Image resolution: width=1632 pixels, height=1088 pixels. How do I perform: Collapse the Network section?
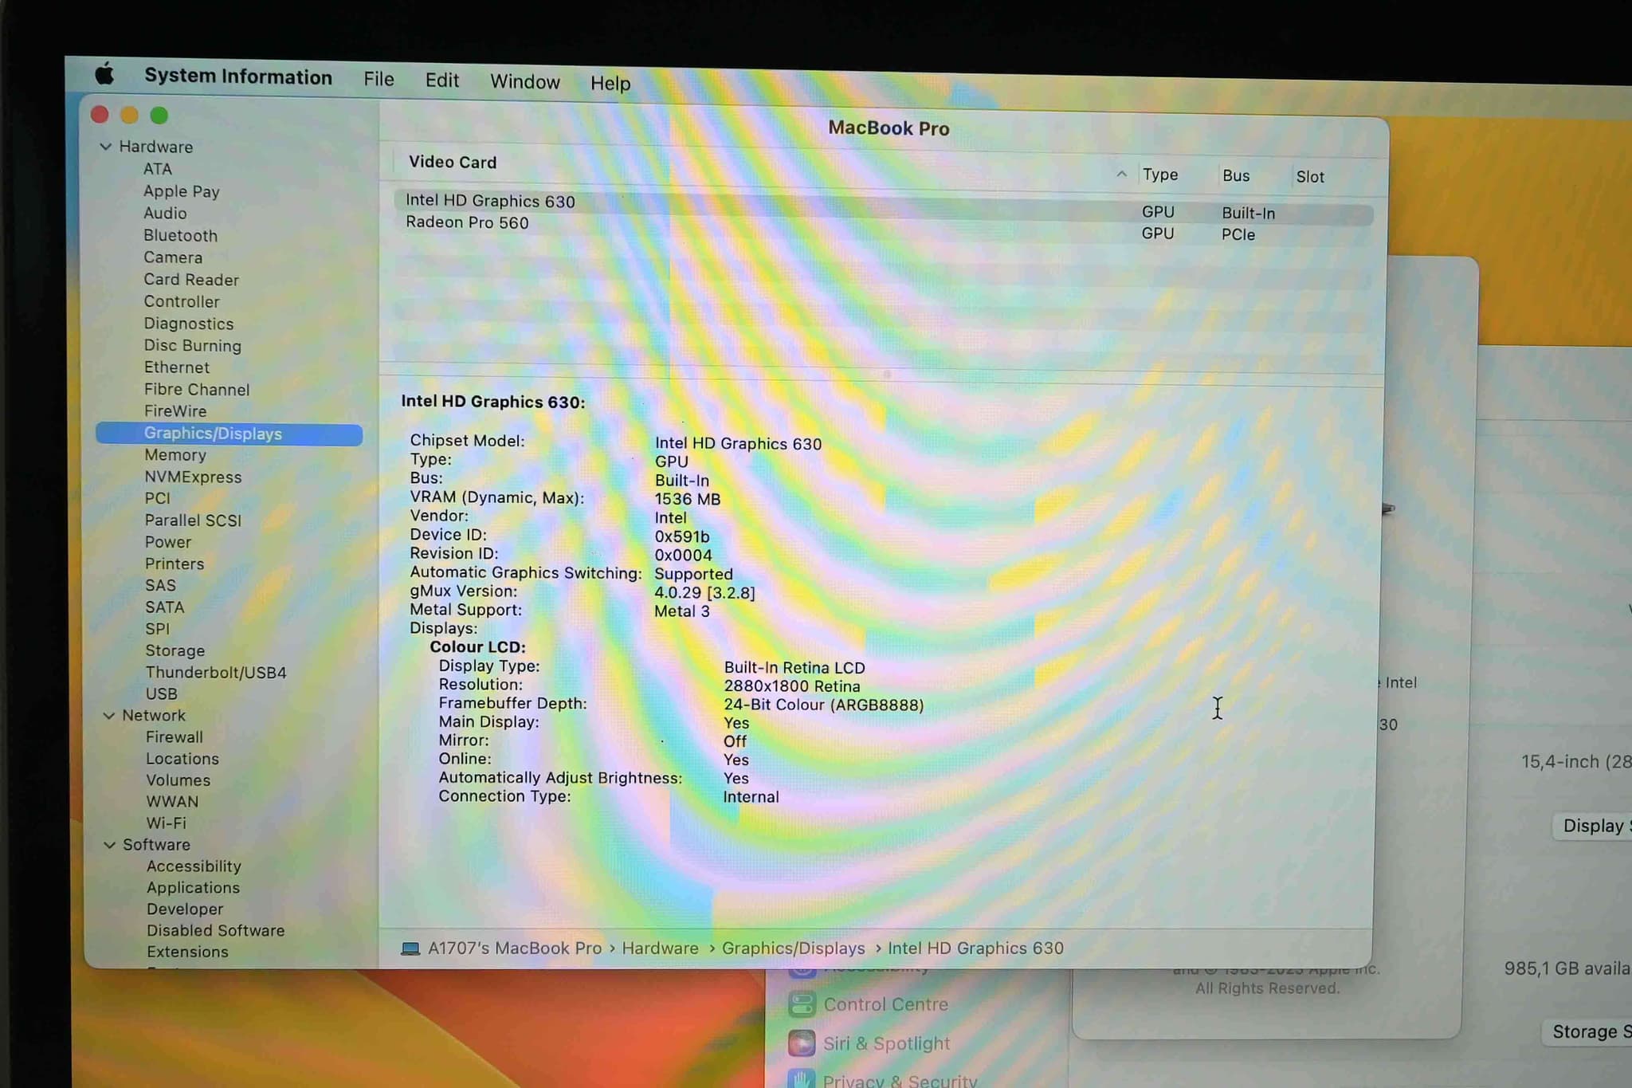109,716
